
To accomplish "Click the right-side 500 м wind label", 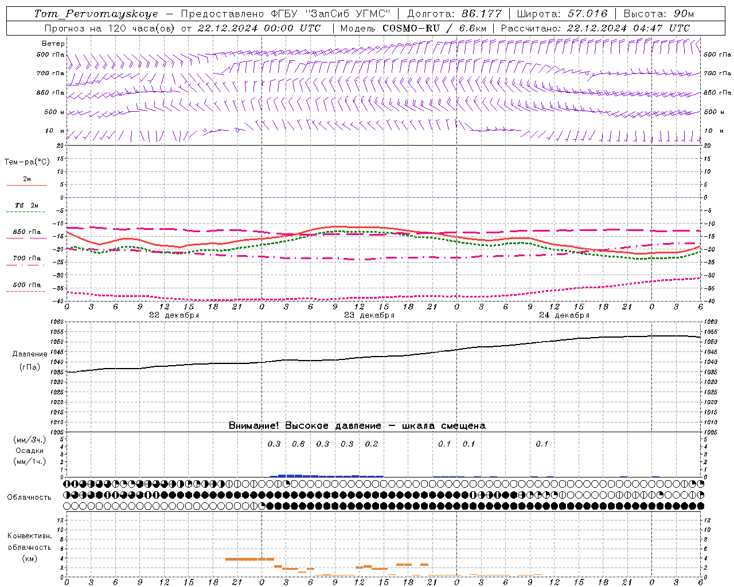I will click(x=715, y=112).
